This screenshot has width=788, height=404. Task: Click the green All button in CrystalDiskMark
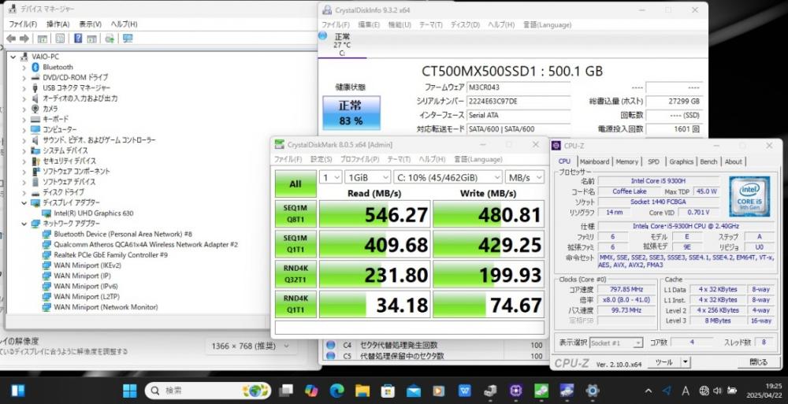tap(295, 184)
